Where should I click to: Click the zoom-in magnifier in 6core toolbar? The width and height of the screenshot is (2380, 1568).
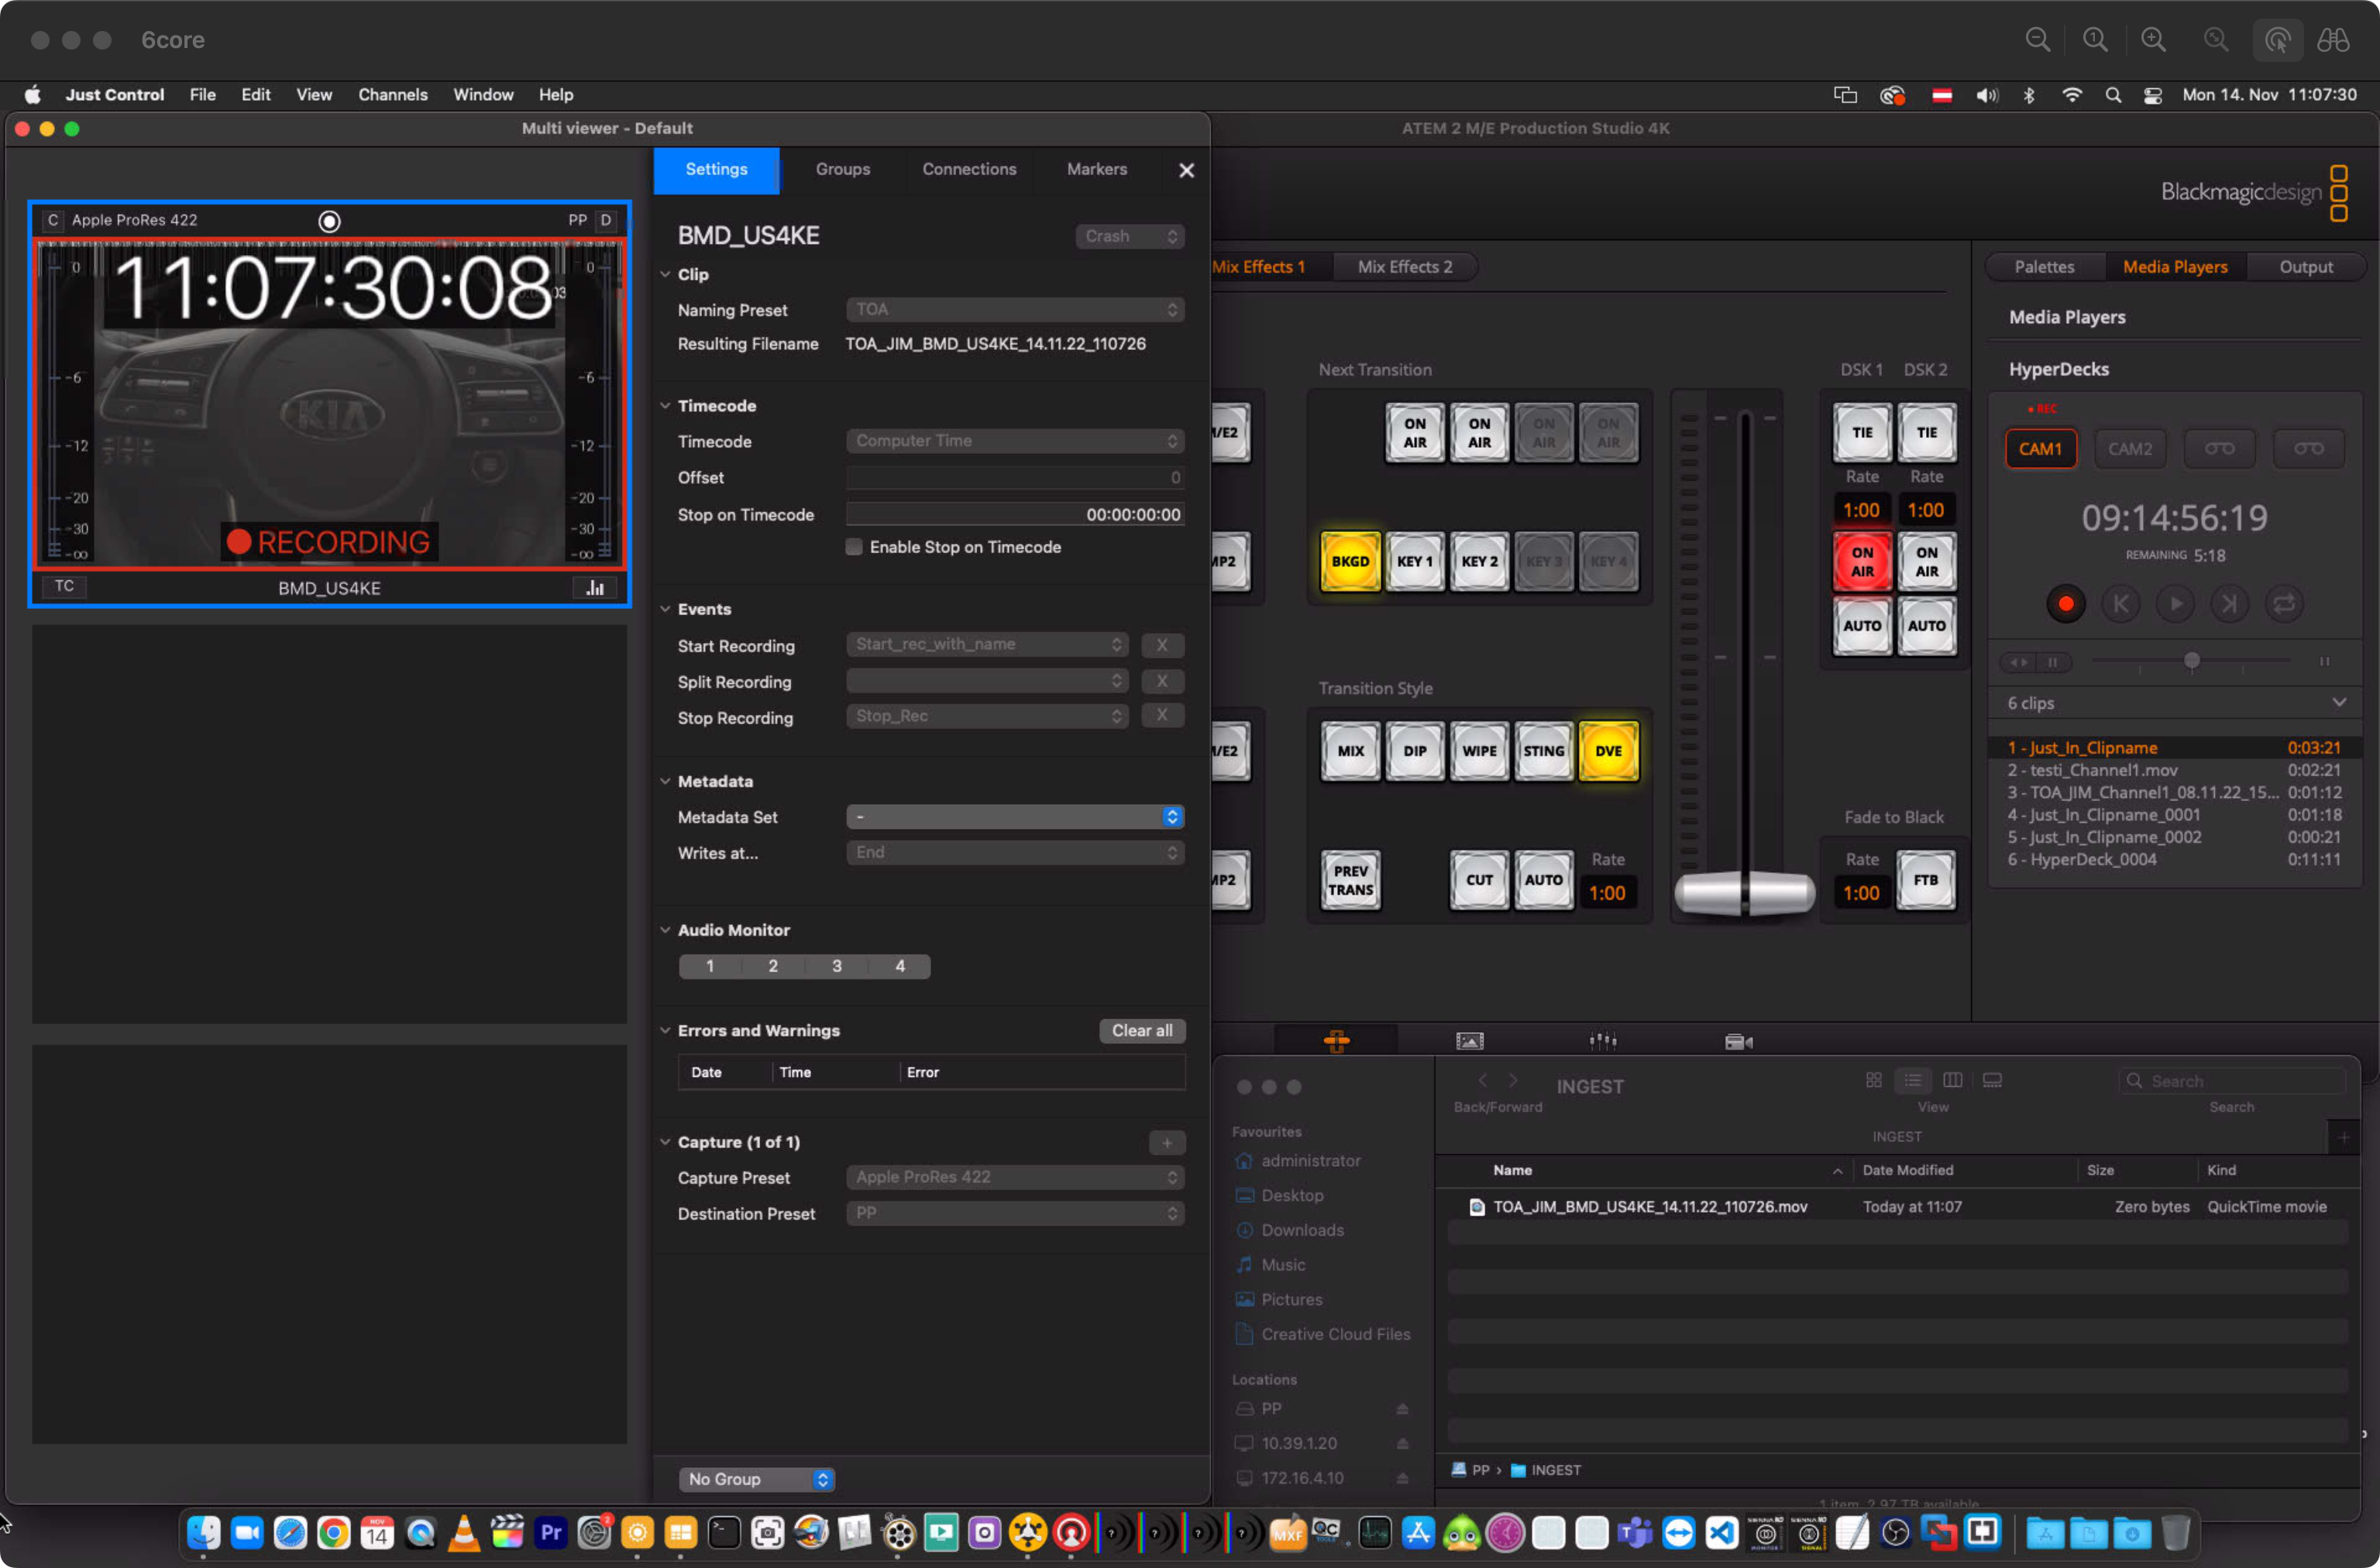2153,40
